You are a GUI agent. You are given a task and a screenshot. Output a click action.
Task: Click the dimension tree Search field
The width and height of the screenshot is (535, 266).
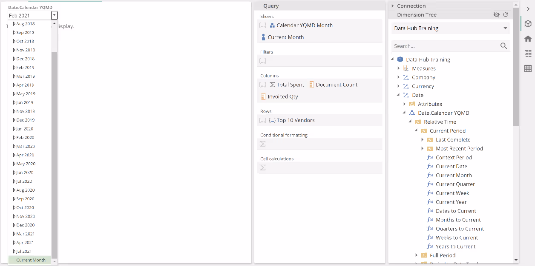(x=444, y=46)
